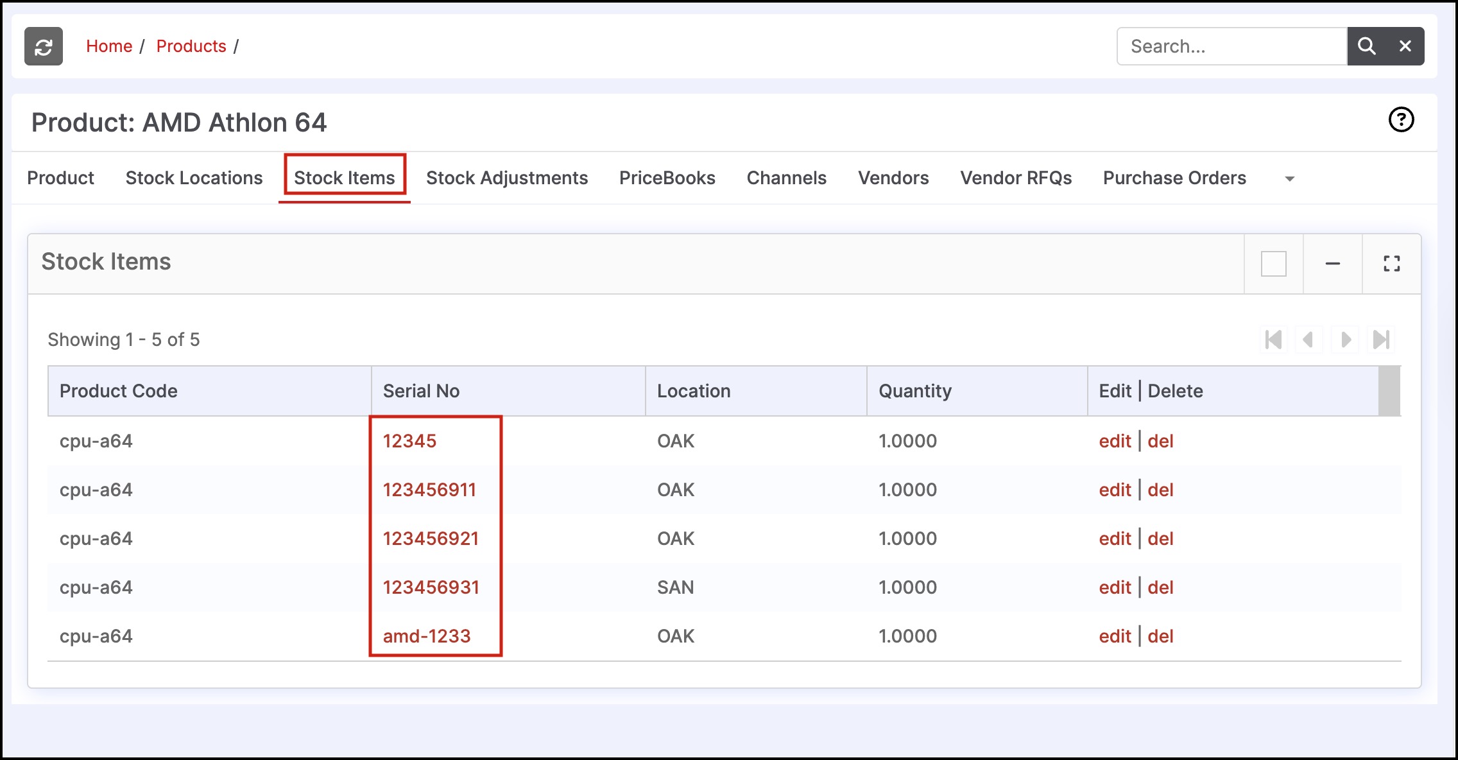
Task: Toggle the Stock Items panel checkbox
Action: [x=1273, y=264]
